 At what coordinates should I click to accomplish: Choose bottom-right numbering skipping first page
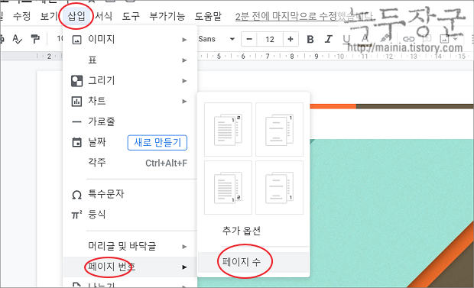pyautogui.click(x=279, y=187)
